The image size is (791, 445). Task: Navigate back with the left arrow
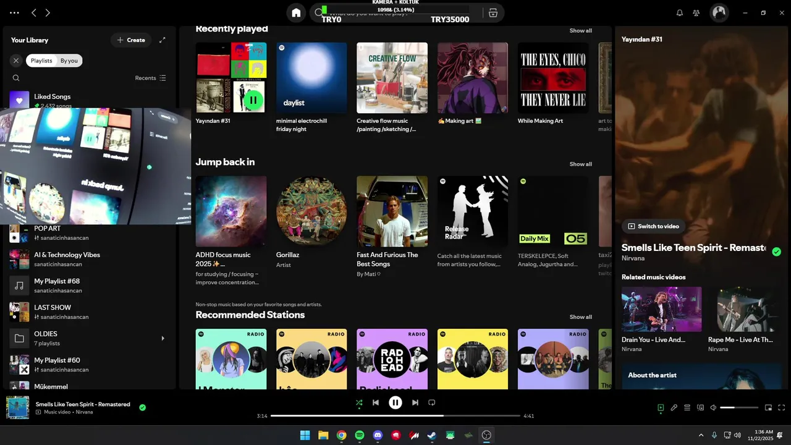[33, 12]
